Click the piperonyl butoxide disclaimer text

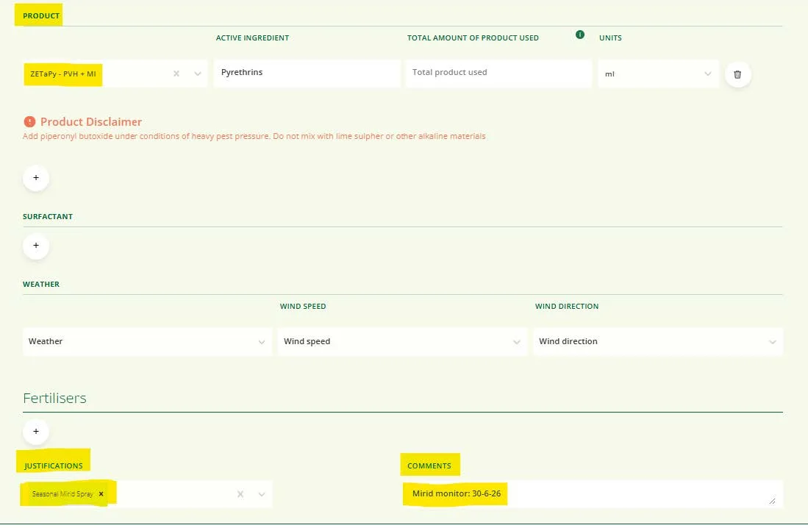[254, 136]
